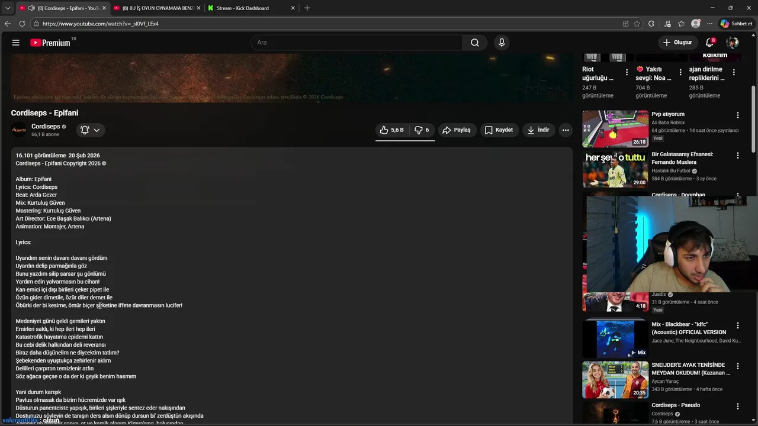The width and height of the screenshot is (758, 426).
Task: Click the İndir download button
Action: click(x=538, y=130)
